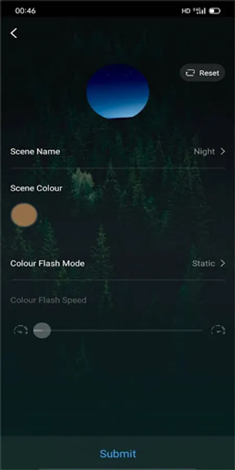Click the Scene Name row label
The width and height of the screenshot is (235, 470).
pos(35,151)
